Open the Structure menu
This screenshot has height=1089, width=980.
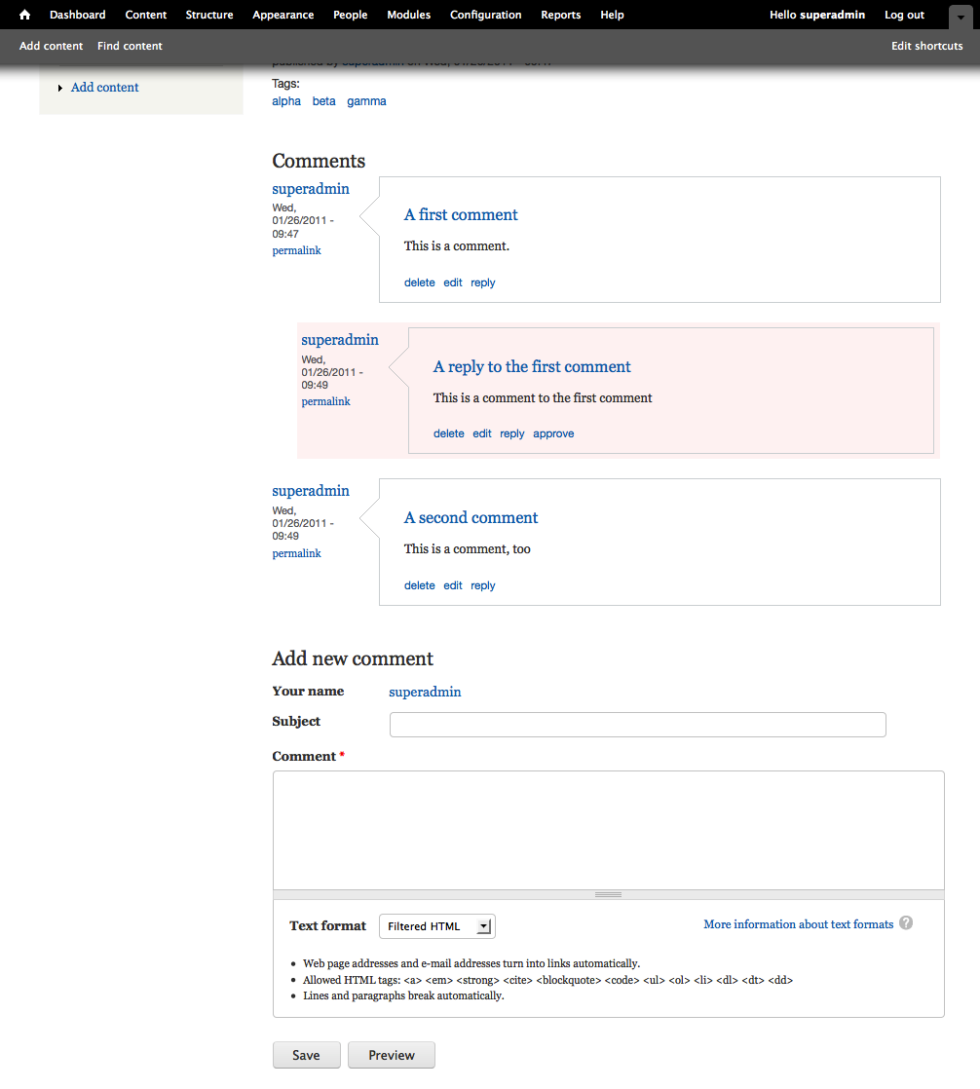pyautogui.click(x=208, y=15)
